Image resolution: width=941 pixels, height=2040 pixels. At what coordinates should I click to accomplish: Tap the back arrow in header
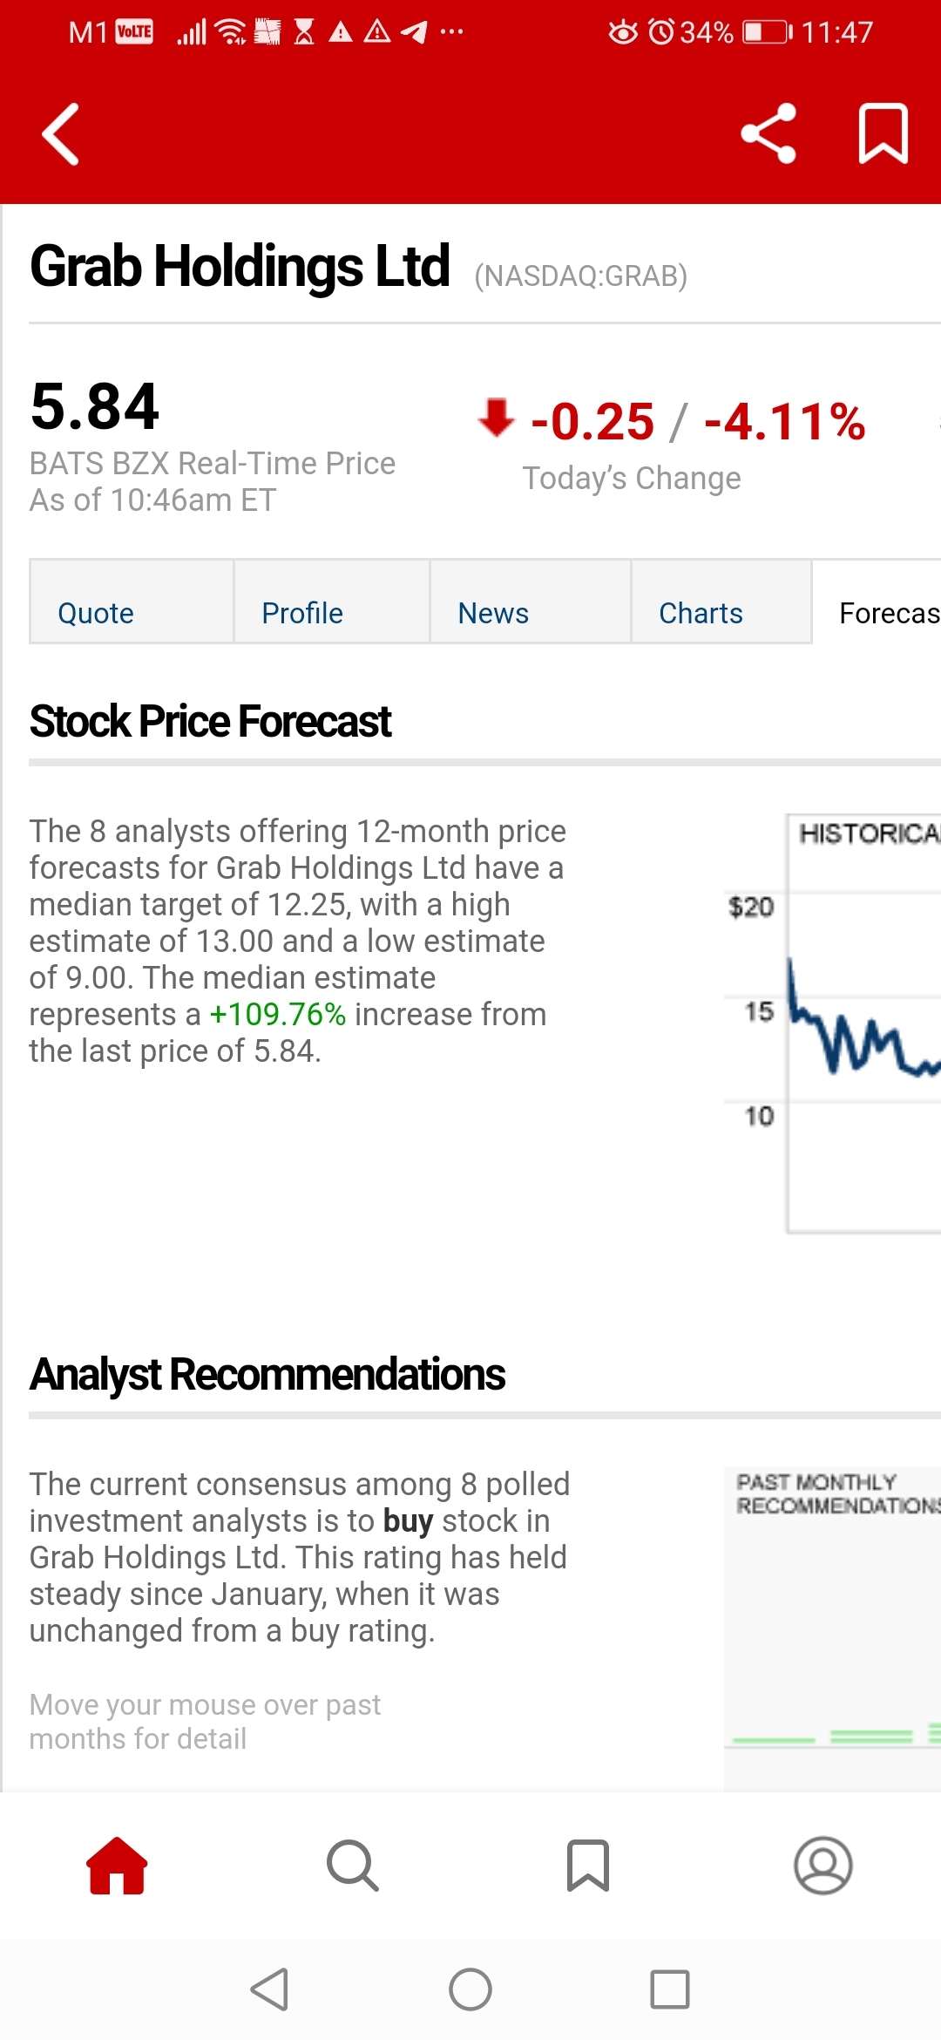(x=61, y=134)
